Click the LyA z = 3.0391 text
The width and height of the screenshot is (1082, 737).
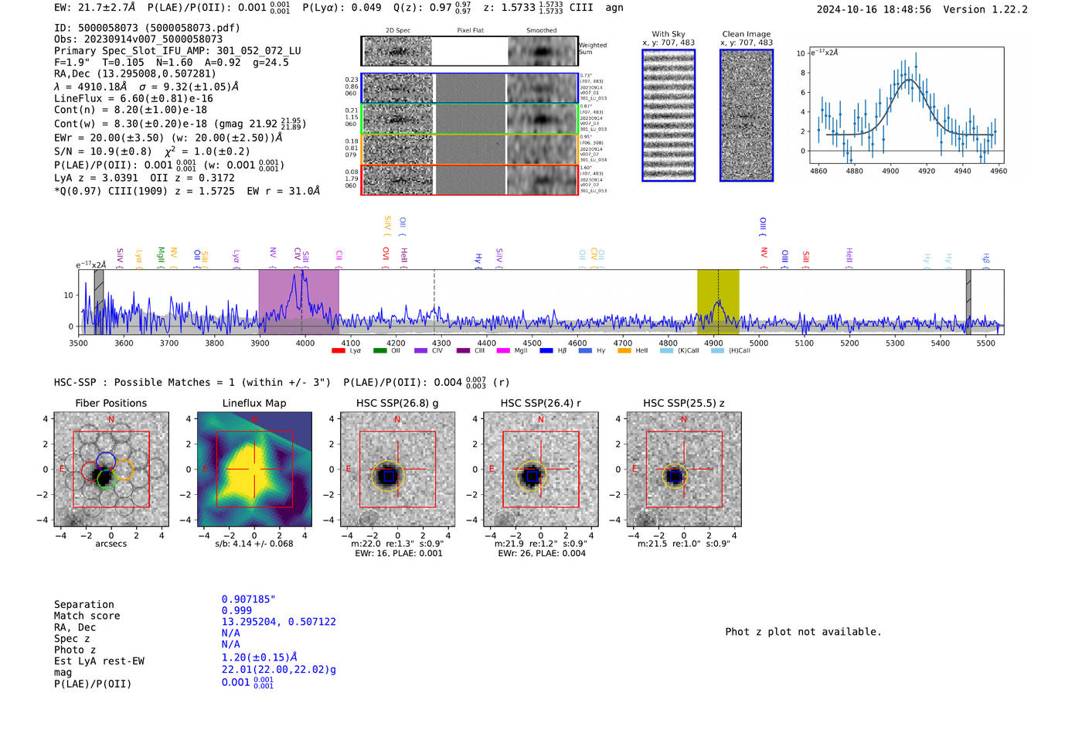tap(92, 178)
